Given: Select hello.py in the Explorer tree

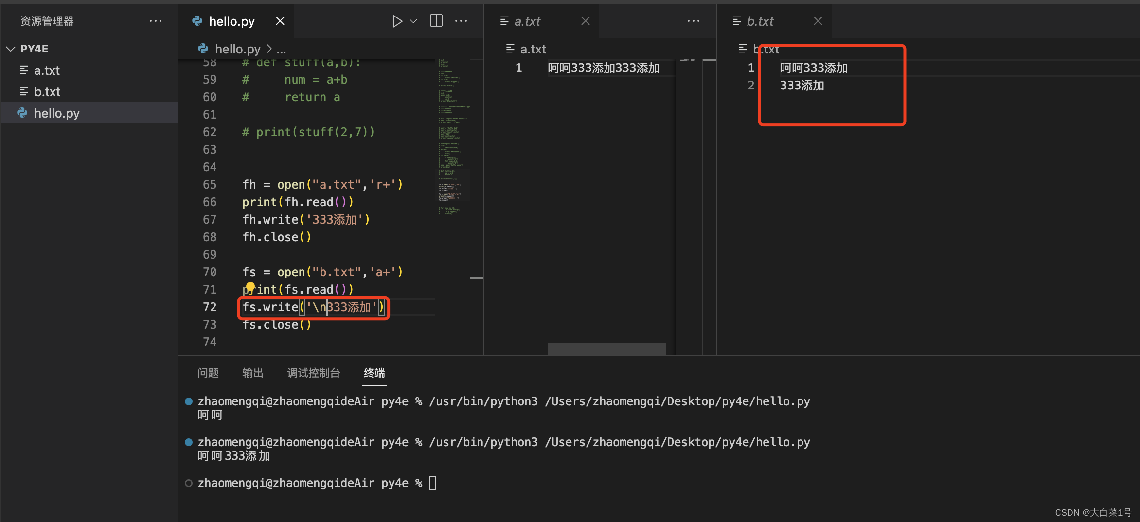Looking at the screenshot, I should pos(89,113).
